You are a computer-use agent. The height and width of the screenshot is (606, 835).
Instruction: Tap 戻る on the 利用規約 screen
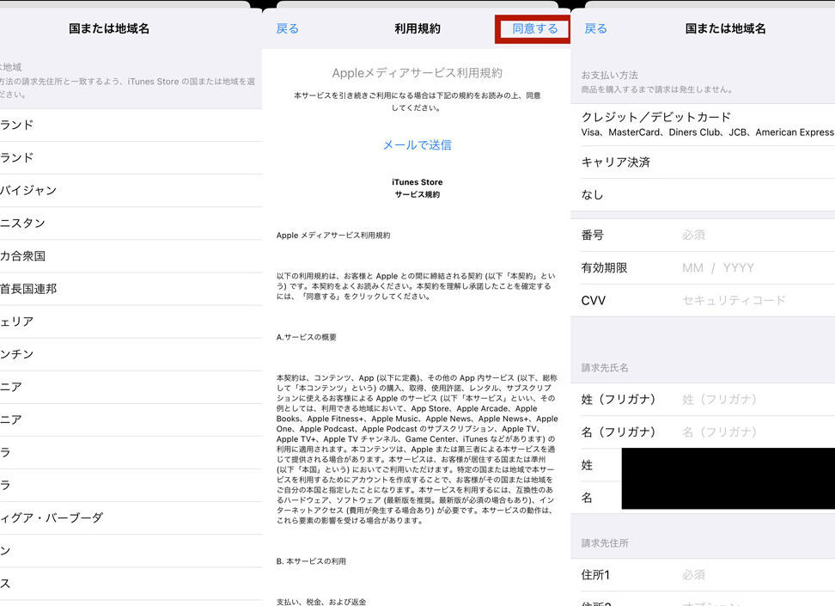pos(288,28)
